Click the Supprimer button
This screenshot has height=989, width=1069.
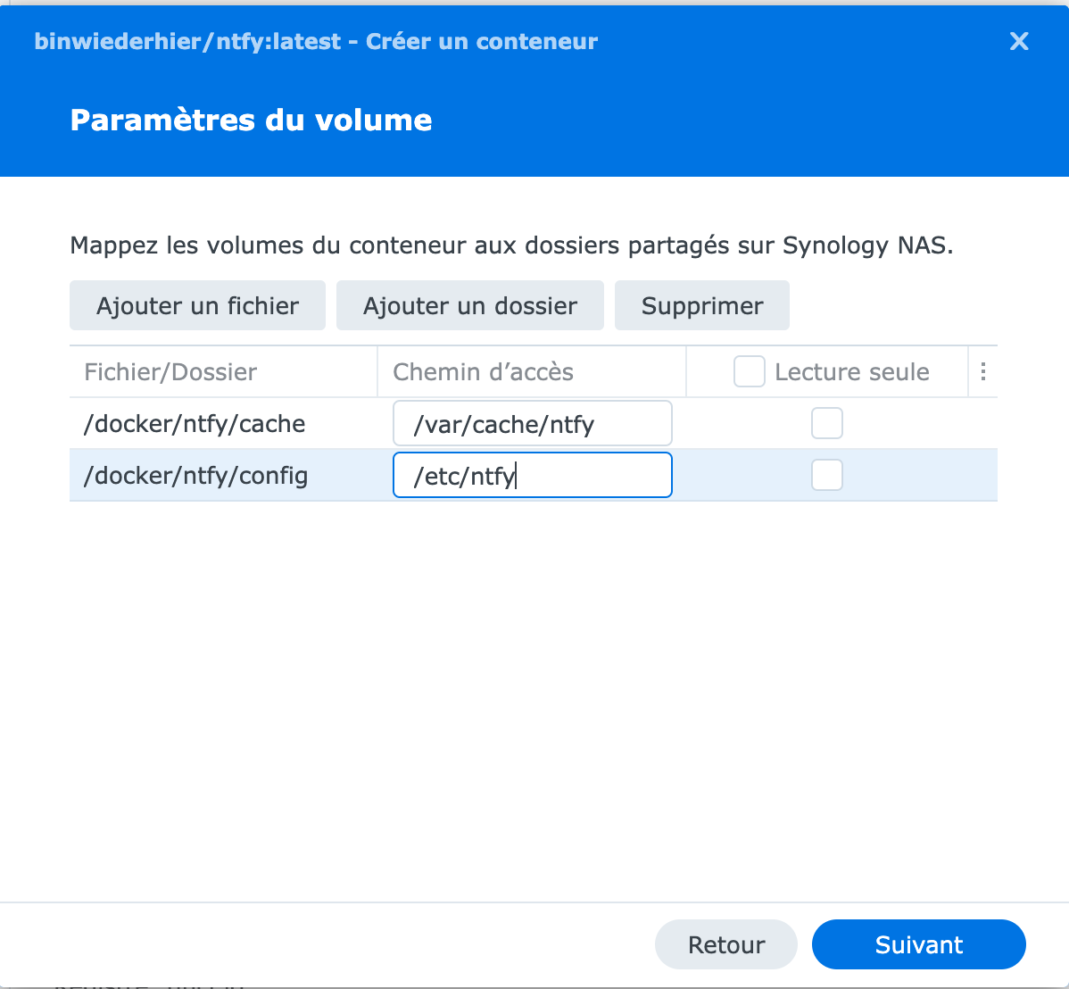702,305
